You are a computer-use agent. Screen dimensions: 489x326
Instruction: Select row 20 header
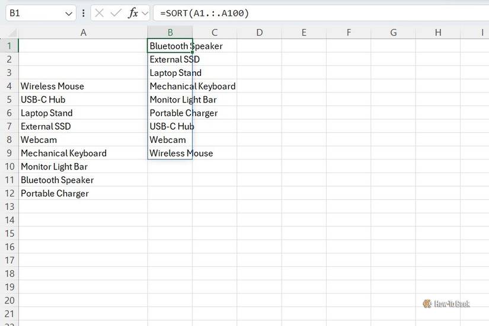(x=9, y=301)
